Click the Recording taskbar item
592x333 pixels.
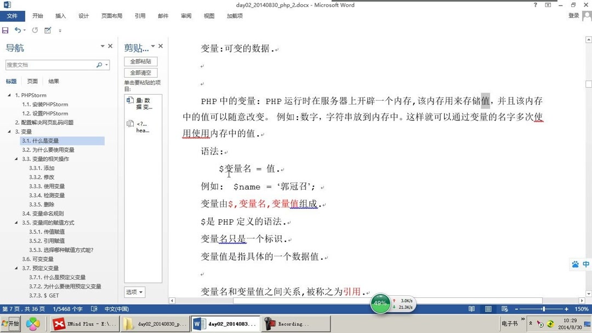295,323
